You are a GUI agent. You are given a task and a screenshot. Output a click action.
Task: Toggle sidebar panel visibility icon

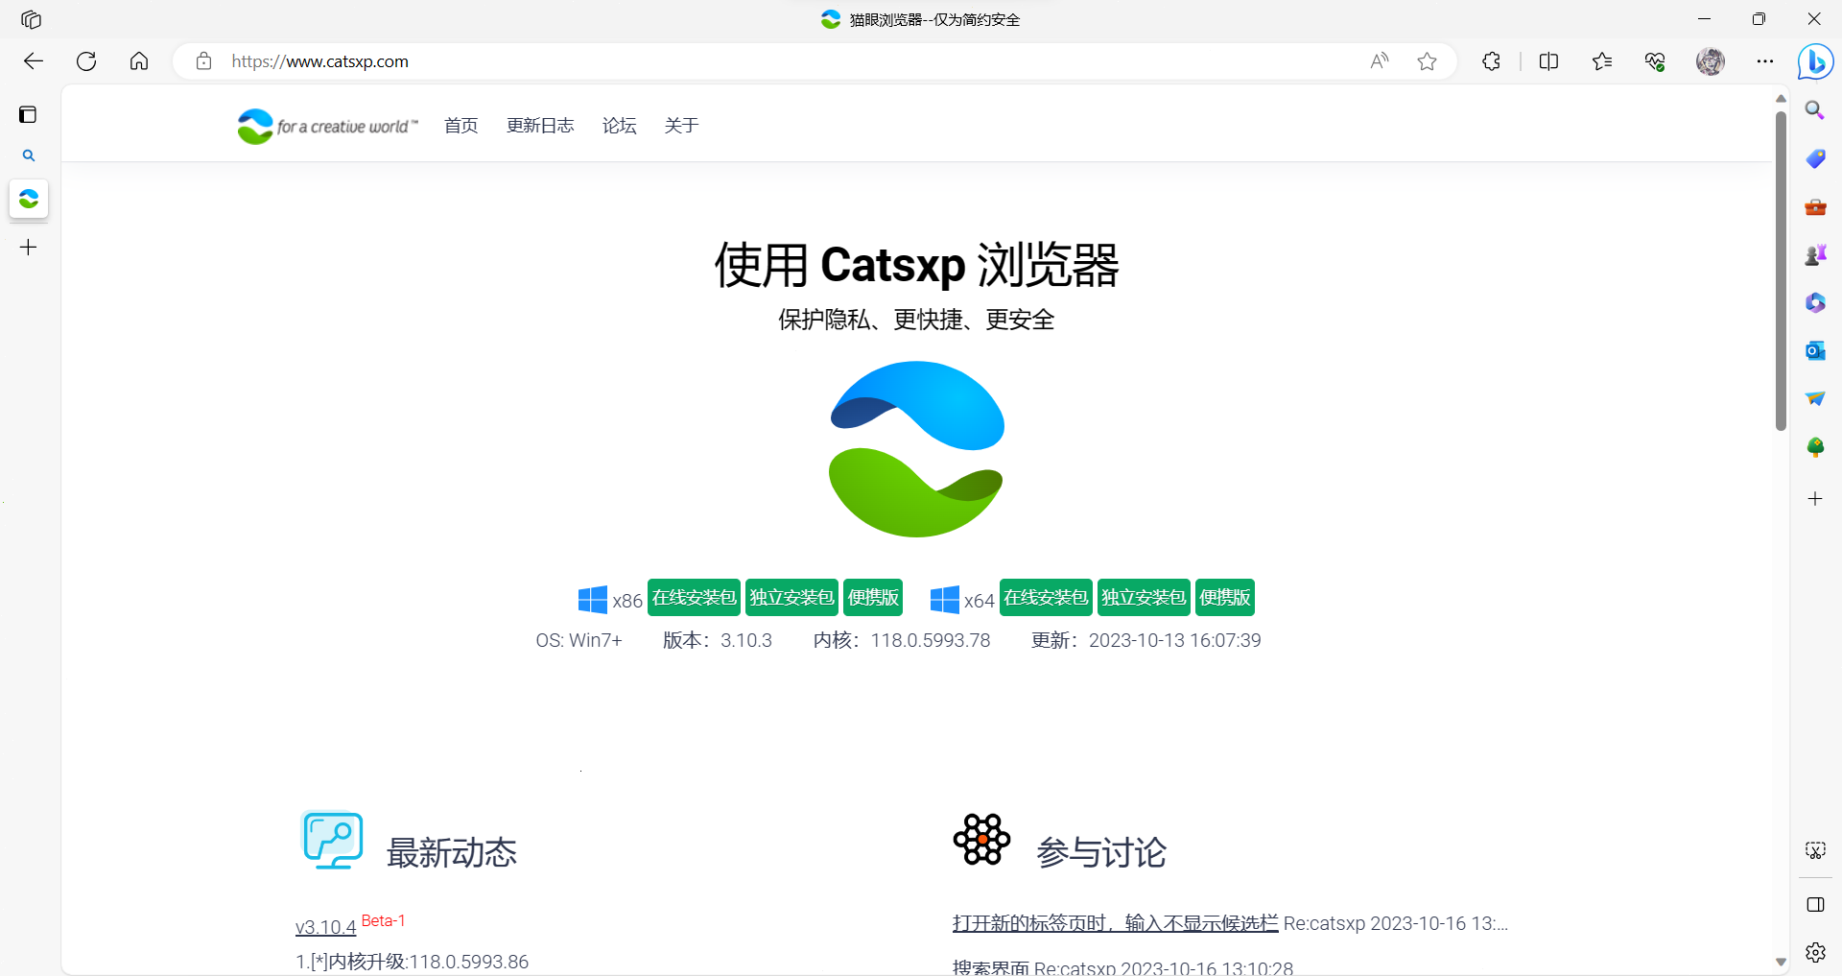click(x=1815, y=905)
